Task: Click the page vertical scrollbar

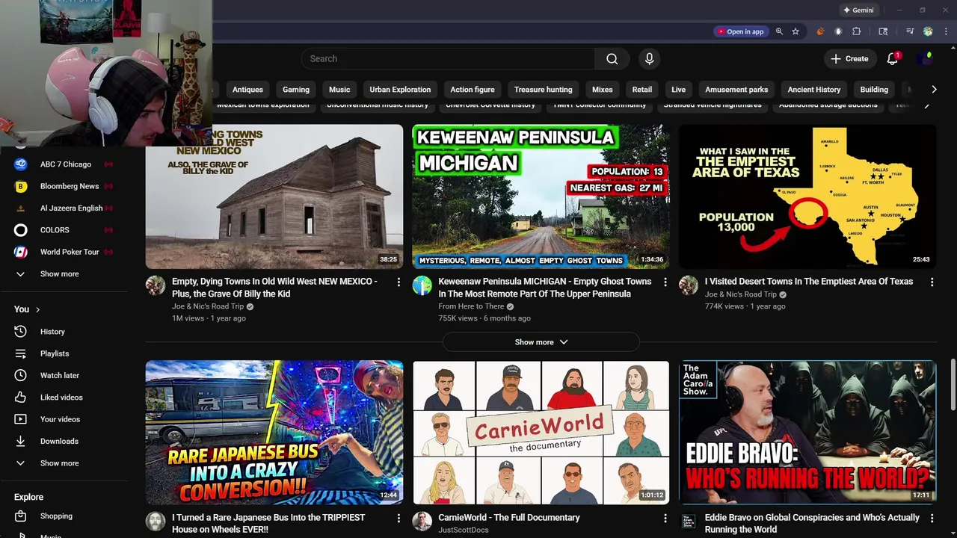Action: (953, 384)
